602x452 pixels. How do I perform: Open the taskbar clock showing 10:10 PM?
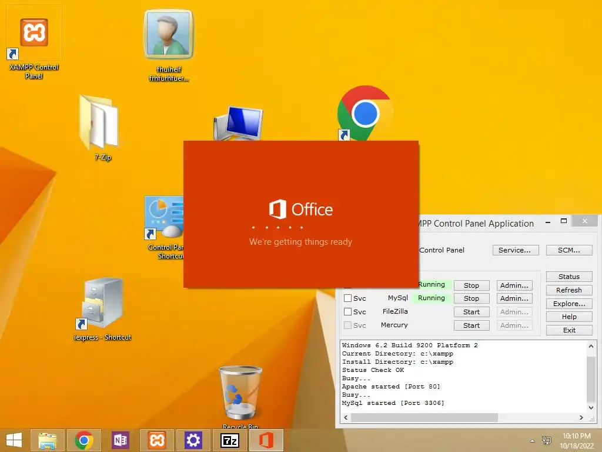[x=576, y=441]
